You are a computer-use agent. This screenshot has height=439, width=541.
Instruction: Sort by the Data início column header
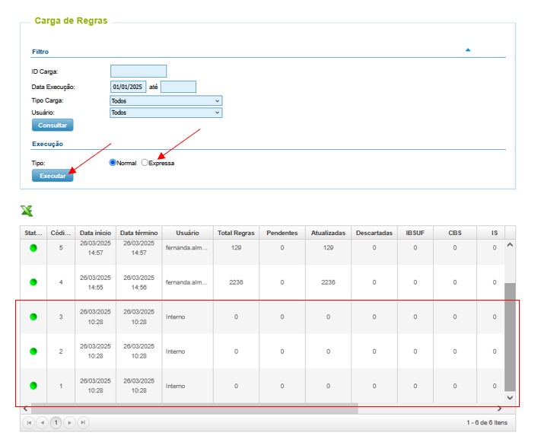click(95, 233)
